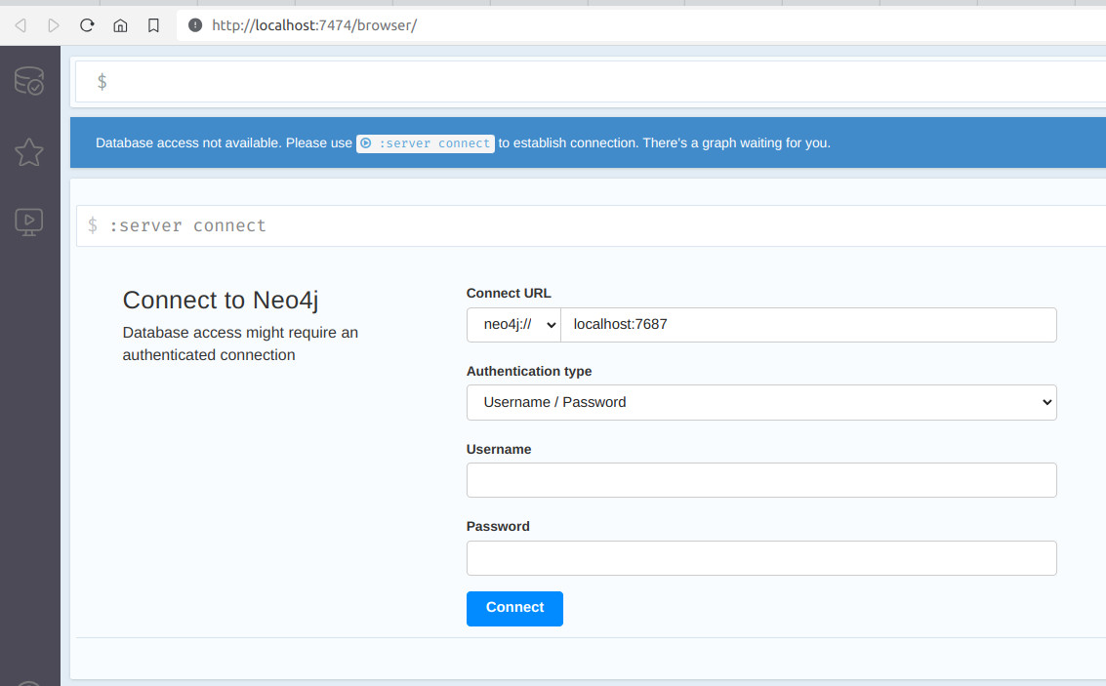Click the browser address bar URL
Screen dimensions: 1106x686
point(314,25)
